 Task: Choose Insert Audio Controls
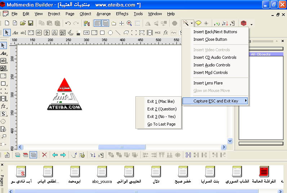(212, 65)
